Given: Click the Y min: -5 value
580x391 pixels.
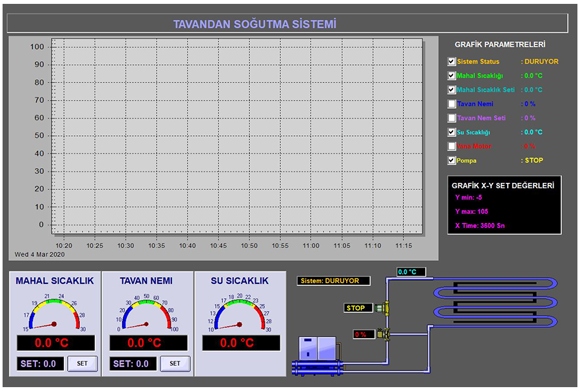Looking at the screenshot, I should 469,197.
